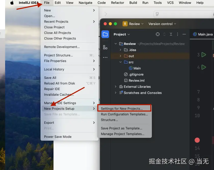
Task: Open the IntelliJ IDEA application menu
Action: click(29, 3)
